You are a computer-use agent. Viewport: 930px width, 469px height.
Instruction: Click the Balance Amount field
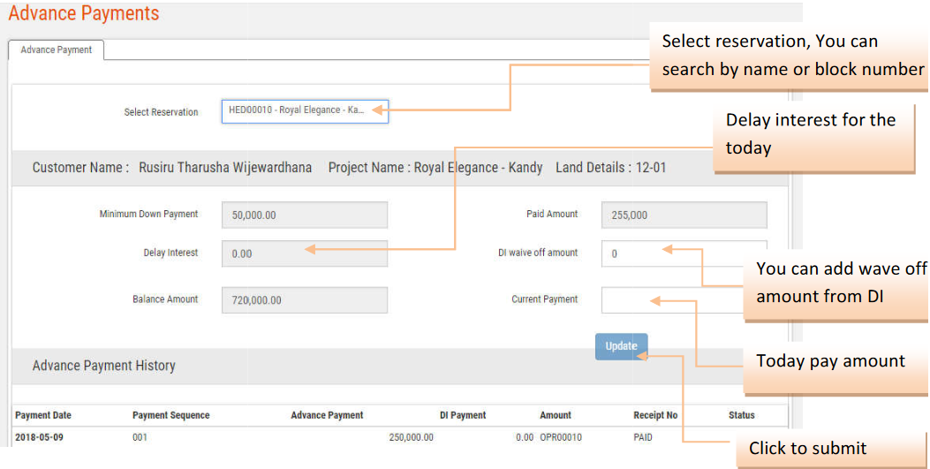click(x=304, y=300)
